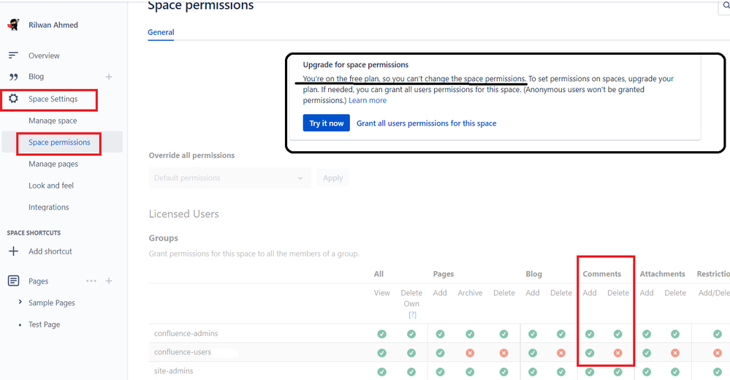730x380 pixels.
Task: Select Space permissions in the sidebar
Action: (x=59, y=142)
